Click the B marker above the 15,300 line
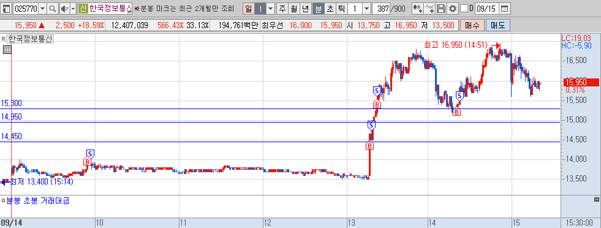This screenshot has height=228, width=601. (x=377, y=105)
